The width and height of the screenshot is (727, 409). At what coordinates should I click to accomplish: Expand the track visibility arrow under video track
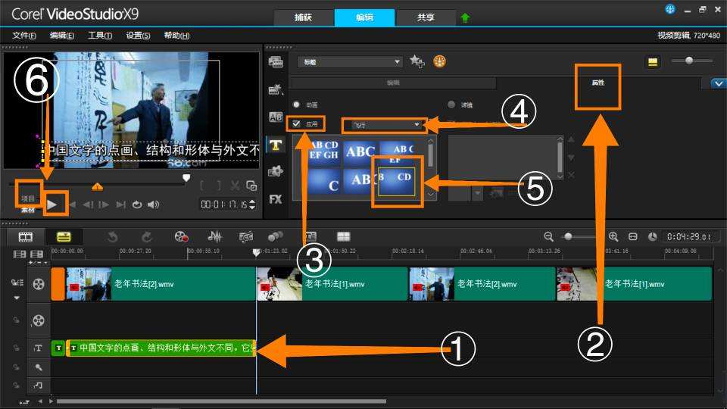(17, 298)
